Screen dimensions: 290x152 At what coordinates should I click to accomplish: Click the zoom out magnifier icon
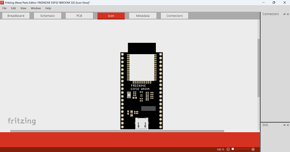coord(228,149)
